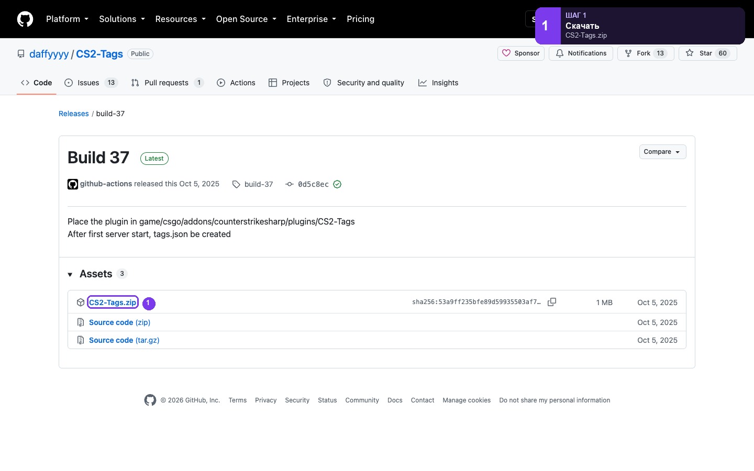754x471 pixels.
Task: Open the Pull requests tab
Action: coord(167,83)
